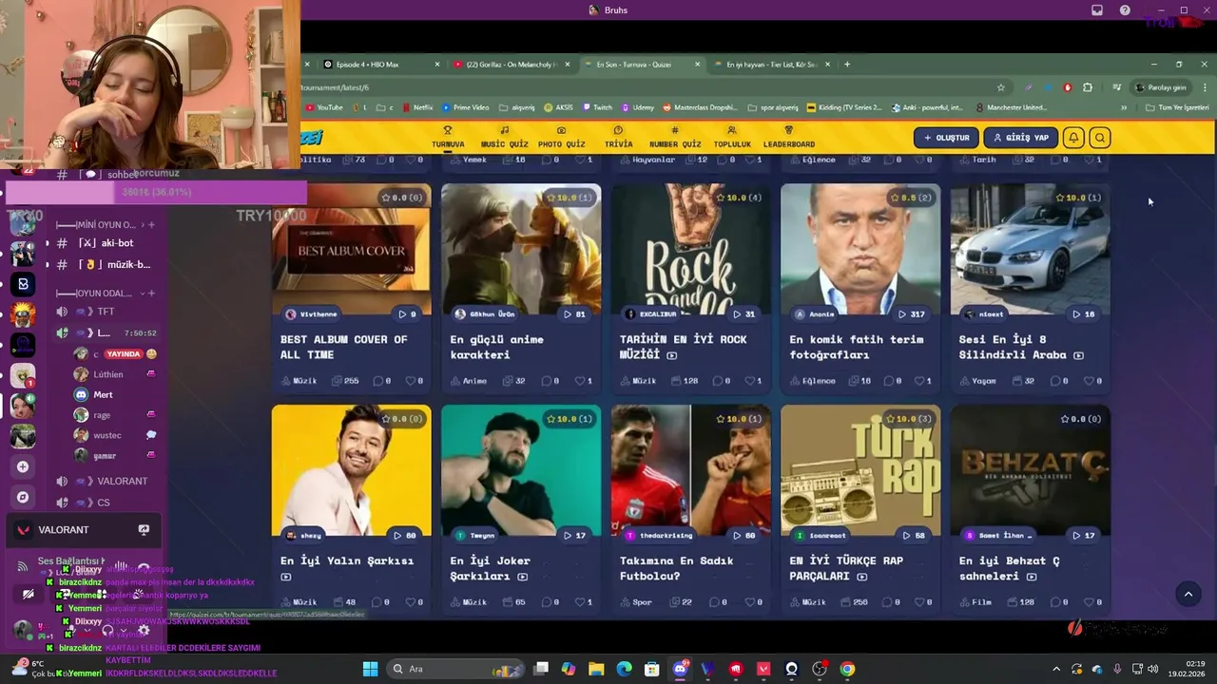Join the TFT voice channel

coord(105,312)
